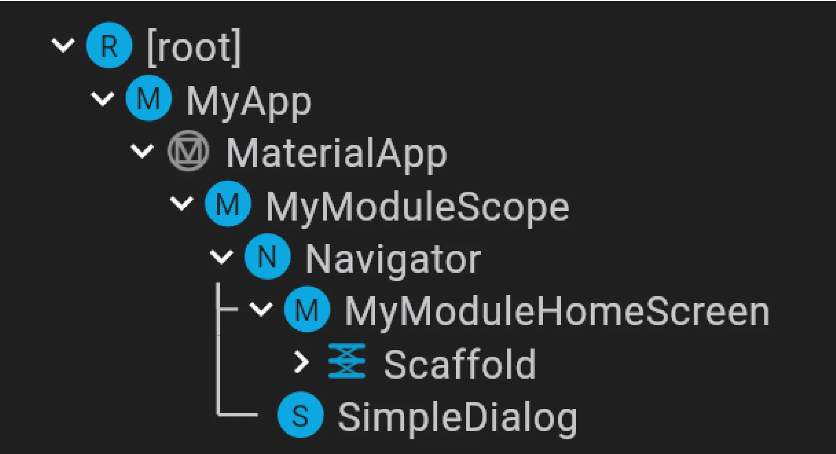This screenshot has width=836, height=454.
Task: Collapse the Navigator node chevron
Action: click(x=222, y=256)
